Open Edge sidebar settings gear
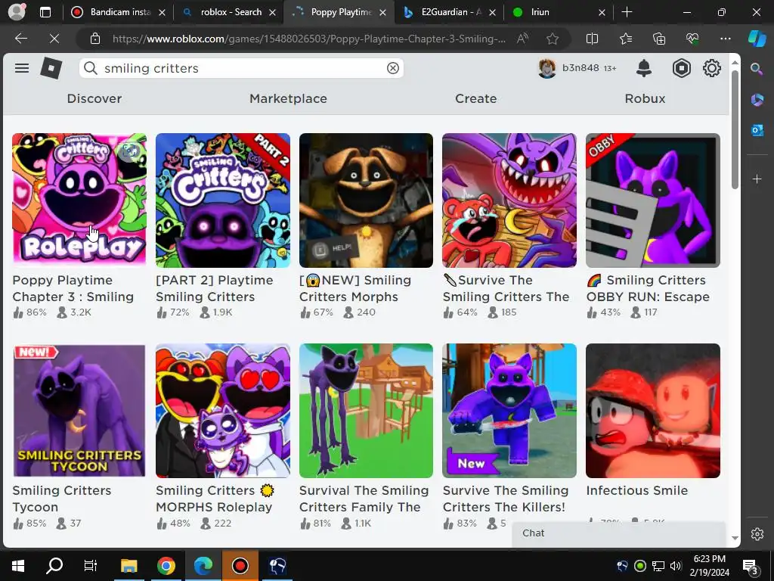Viewport: 774px width, 581px height. click(x=757, y=534)
